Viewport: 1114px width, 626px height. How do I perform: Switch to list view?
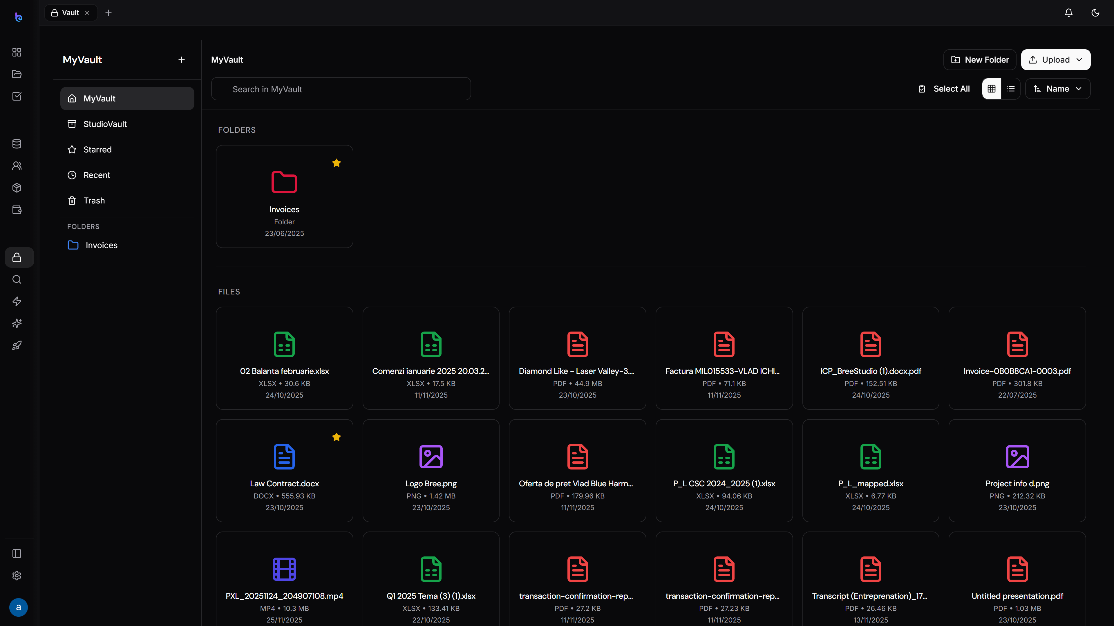coord(1011,89)
